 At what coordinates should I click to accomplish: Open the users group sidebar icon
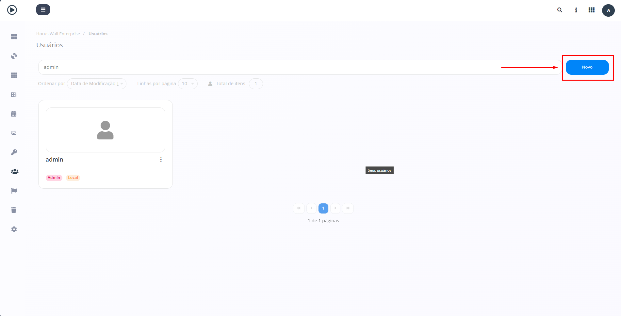coord(14,171)
